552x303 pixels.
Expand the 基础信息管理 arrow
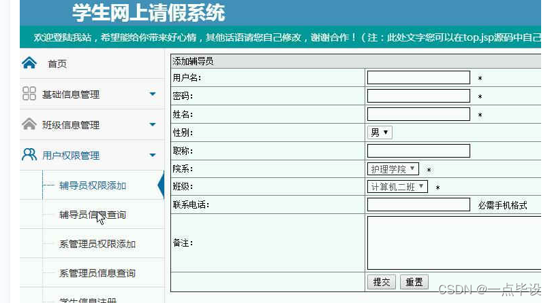click(x=153, y=94)
